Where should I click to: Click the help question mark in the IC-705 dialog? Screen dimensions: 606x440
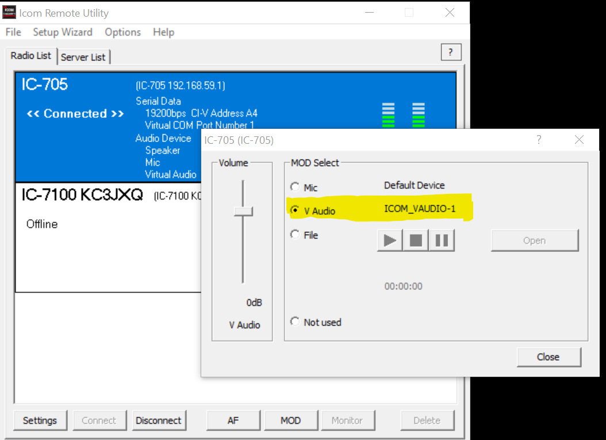tap(539, 140)
